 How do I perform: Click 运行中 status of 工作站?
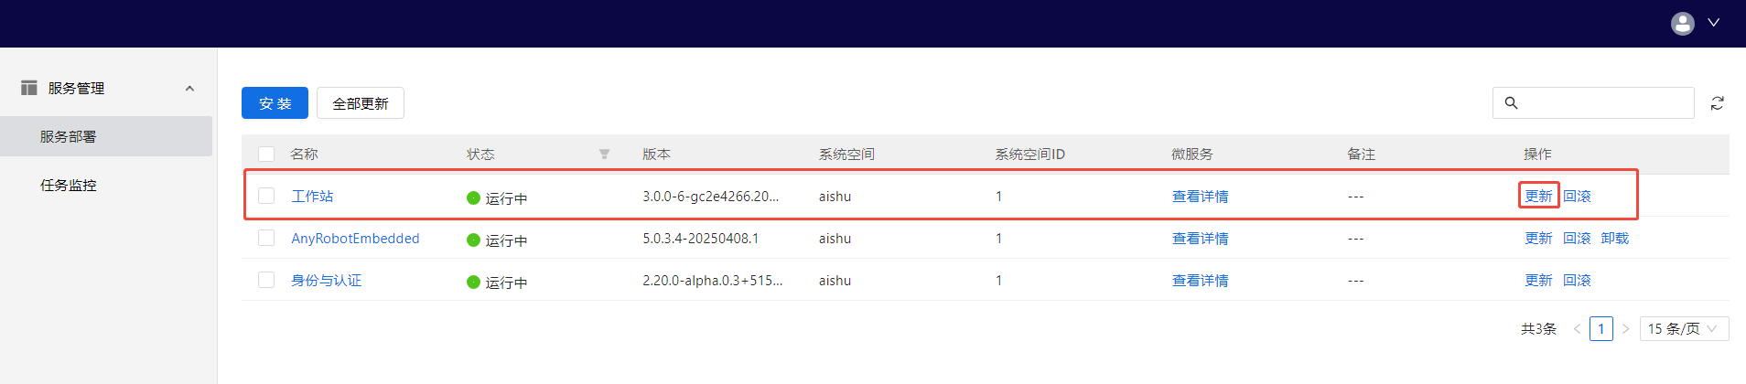pos(497,197)
